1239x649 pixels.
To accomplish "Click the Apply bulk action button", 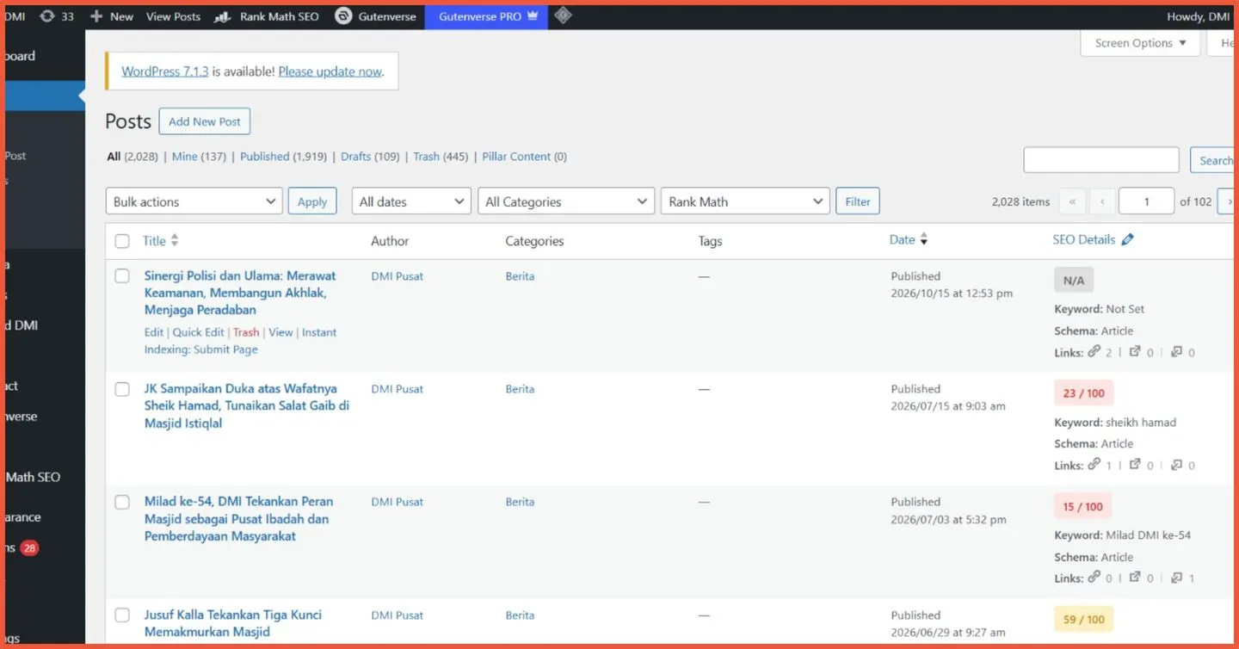I will [x=312, y=201].
